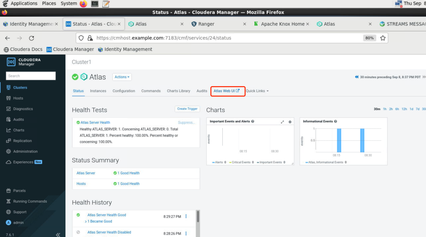This screenshot has height=237, width=426.
Task: Use the Health History scrollbar thumb
Action: 198,216
